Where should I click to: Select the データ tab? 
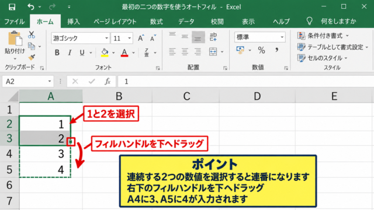pyautogui.click(x=186, y=22)
